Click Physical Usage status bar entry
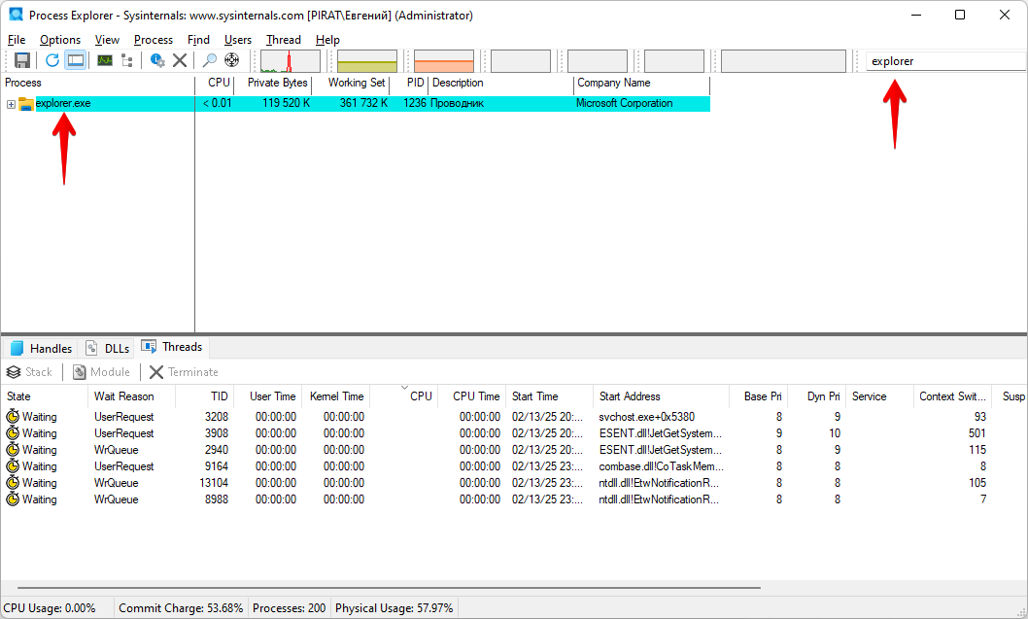 click(x=394, y=608)
